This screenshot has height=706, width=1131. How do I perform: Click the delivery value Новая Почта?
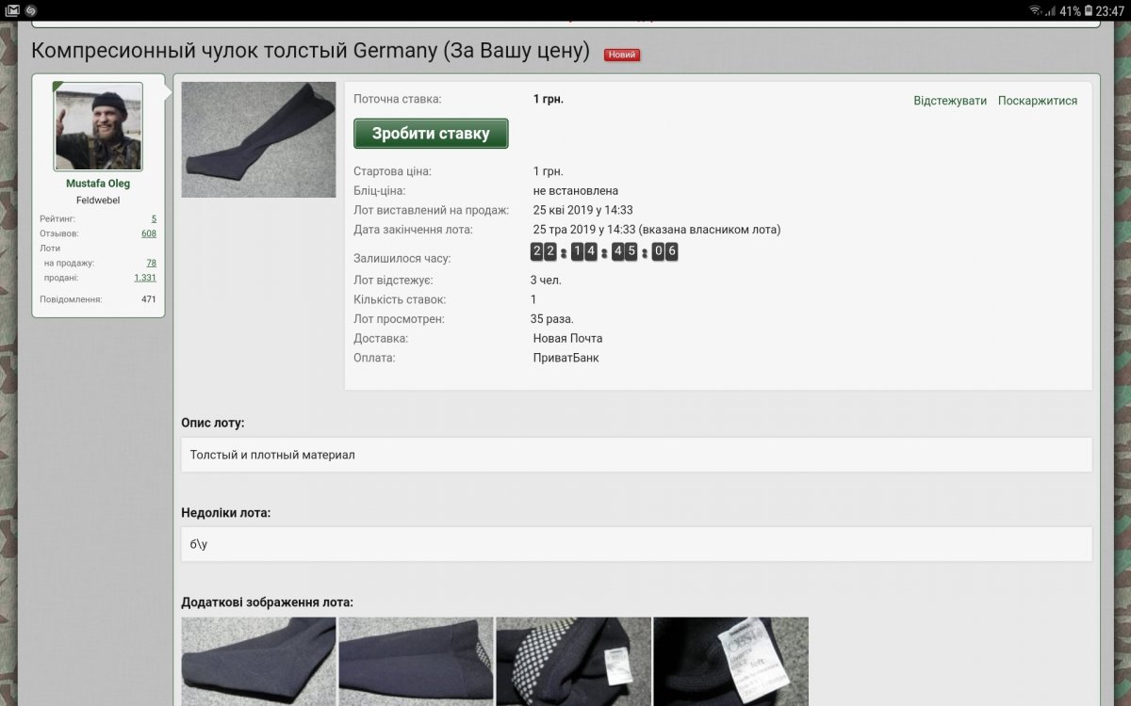pyautogui.click(x=567, y=338)
